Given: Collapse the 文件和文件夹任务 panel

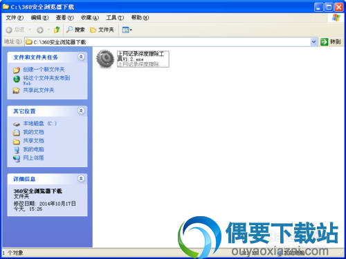Looking at the screenshot, I should [81, 57].
